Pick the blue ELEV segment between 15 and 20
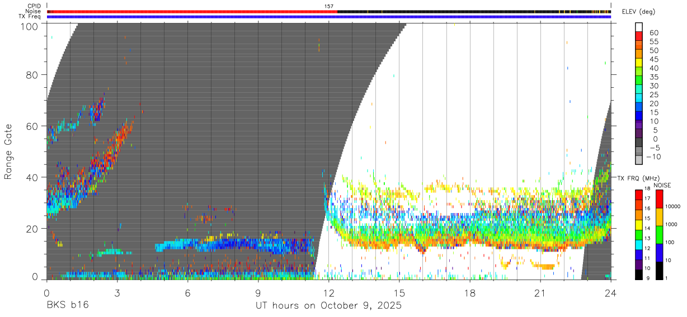Viewport: 687px width, 317px height. click(639, 108)
